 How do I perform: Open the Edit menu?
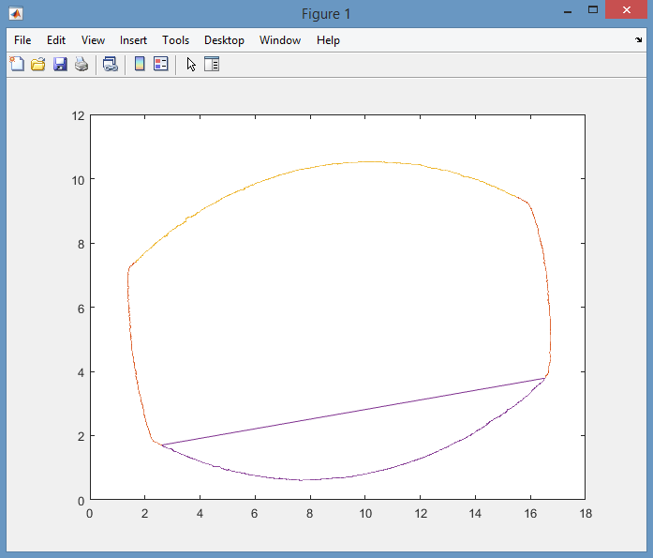pyautogui.click(x=56, y=40)
